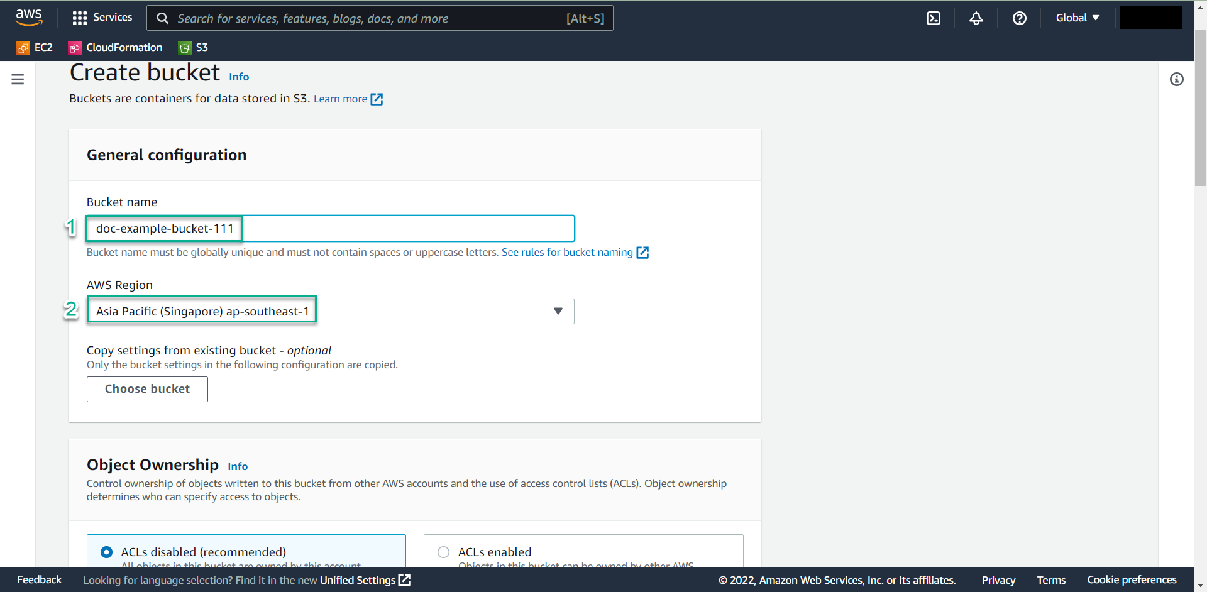The image size is (1207, 592).
Task: Open the Global region dropdown
Action: coord(1077,18)
